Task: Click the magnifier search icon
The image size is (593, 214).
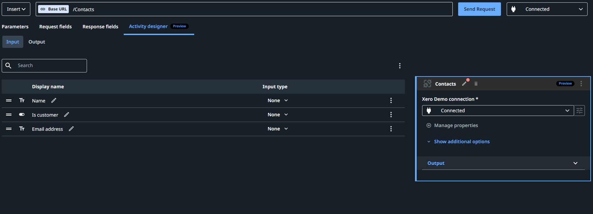Action: [x=8, y=65]
